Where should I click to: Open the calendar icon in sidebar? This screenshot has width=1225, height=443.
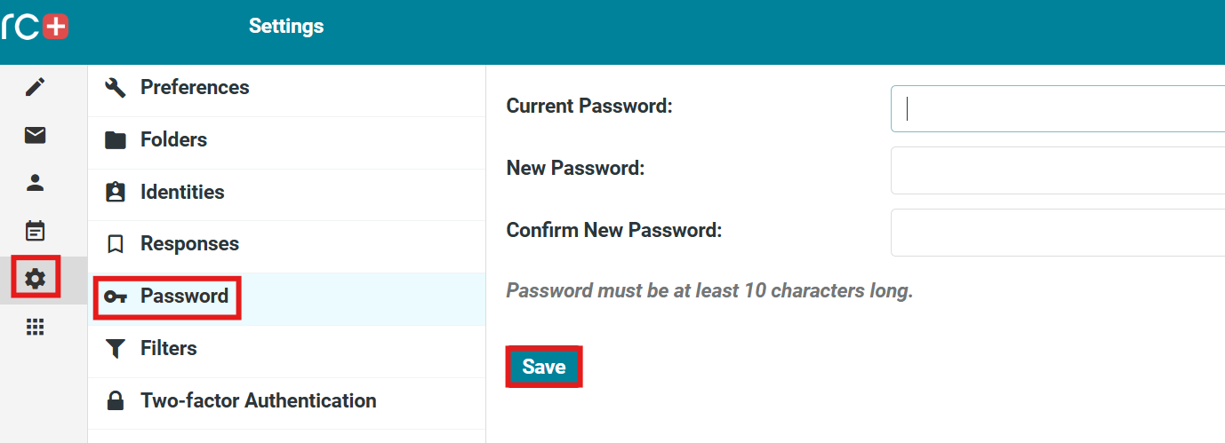pos(35,231)
